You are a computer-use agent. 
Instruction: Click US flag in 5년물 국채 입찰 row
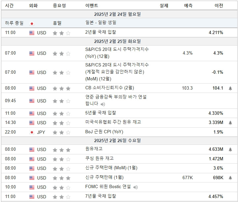click(32, 113)
